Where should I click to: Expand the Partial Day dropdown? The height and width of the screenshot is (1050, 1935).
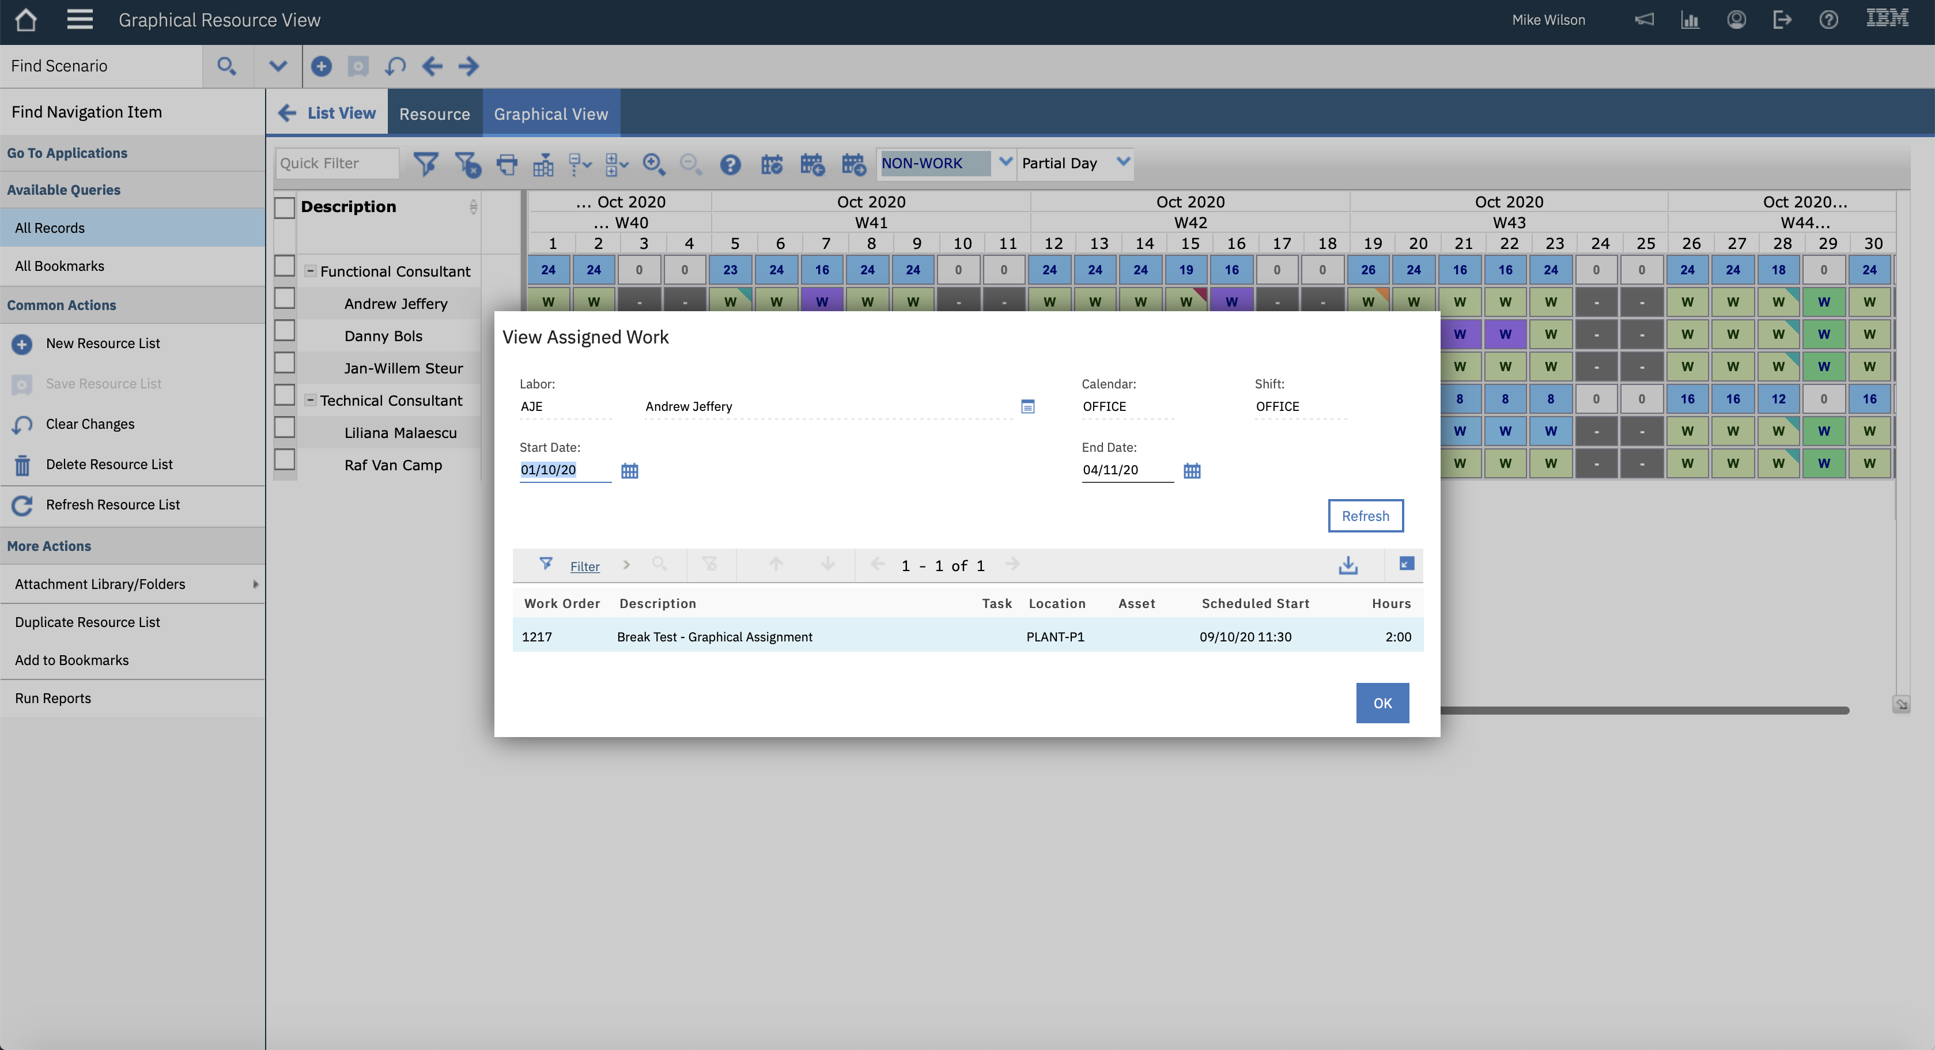pyautogui.click(x=1123, y=163)
